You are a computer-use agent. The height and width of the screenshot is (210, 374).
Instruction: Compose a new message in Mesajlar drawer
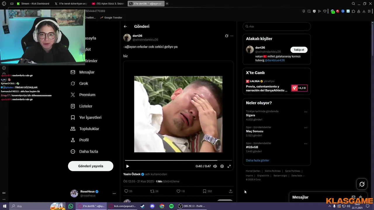pyautogui.click(x=354, y=197)
